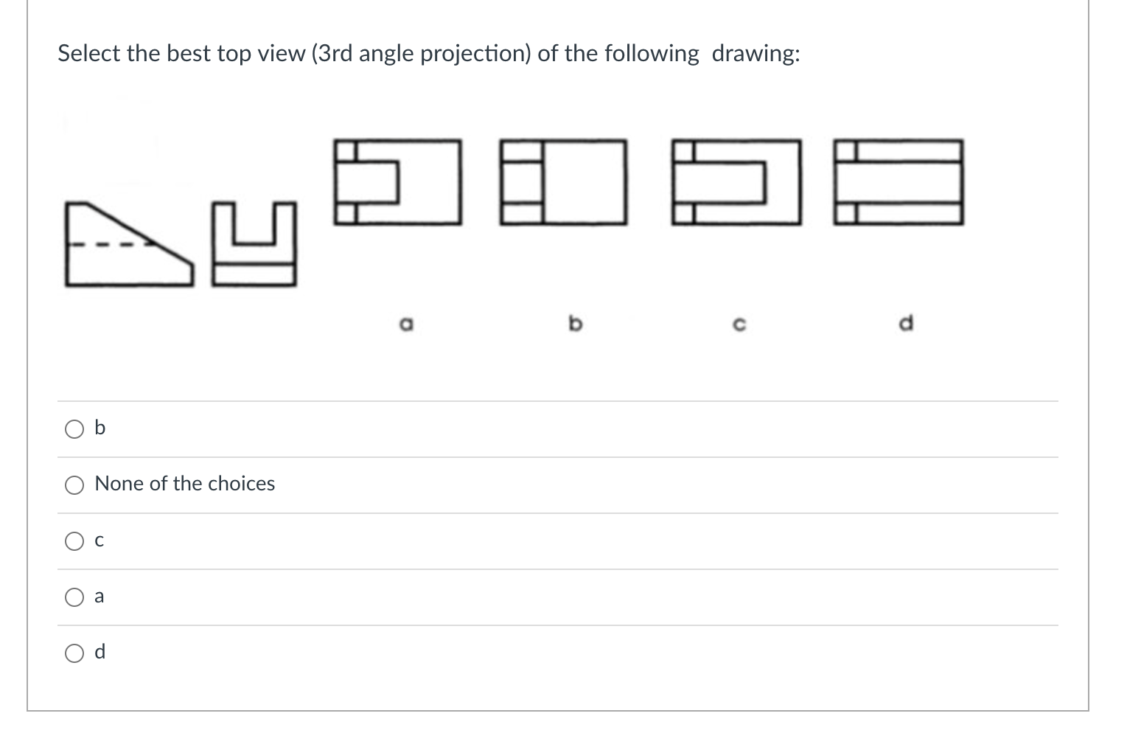Click the letter 'a' below its diagram
The height and width of the screenshot is (733, 1141).
pos(406,322)
